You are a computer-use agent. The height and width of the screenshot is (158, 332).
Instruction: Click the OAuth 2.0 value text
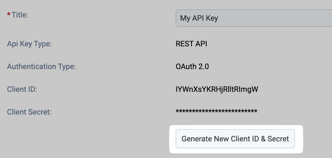tap(192, 67)
